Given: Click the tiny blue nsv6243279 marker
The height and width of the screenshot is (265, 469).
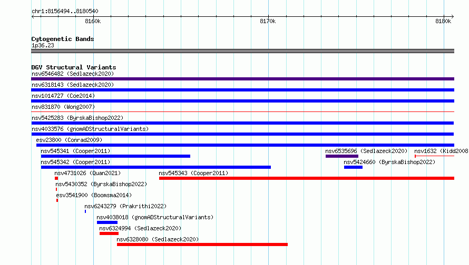Looking at the screenshot, I should click(85, 211).
